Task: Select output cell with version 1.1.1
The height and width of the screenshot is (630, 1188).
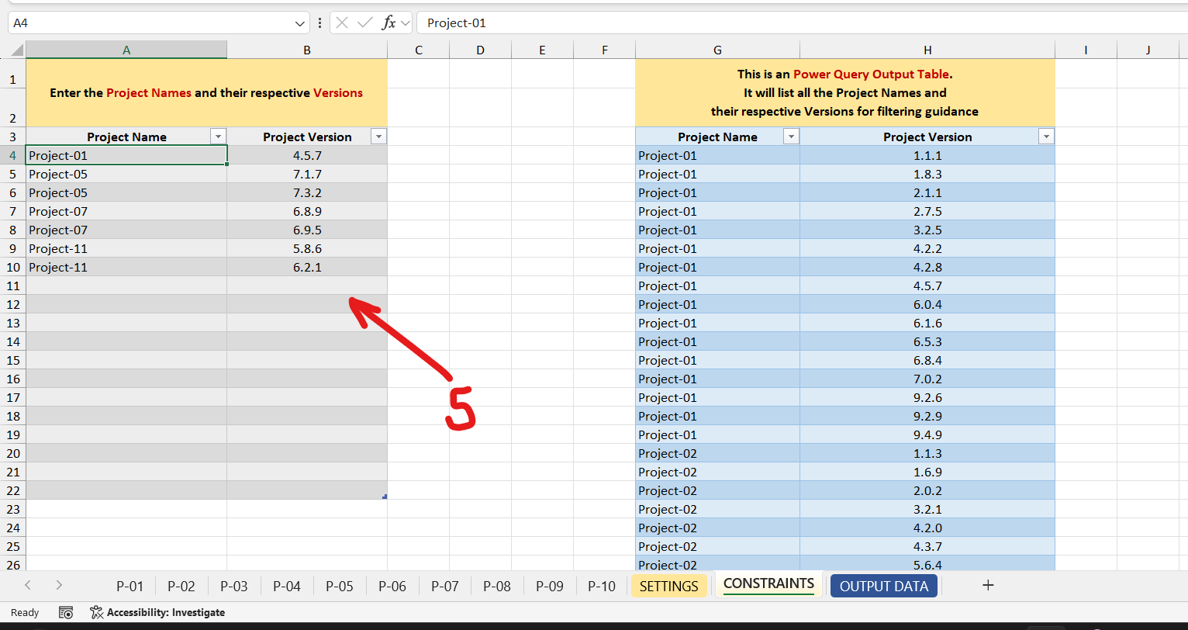Action: [927, 155]
